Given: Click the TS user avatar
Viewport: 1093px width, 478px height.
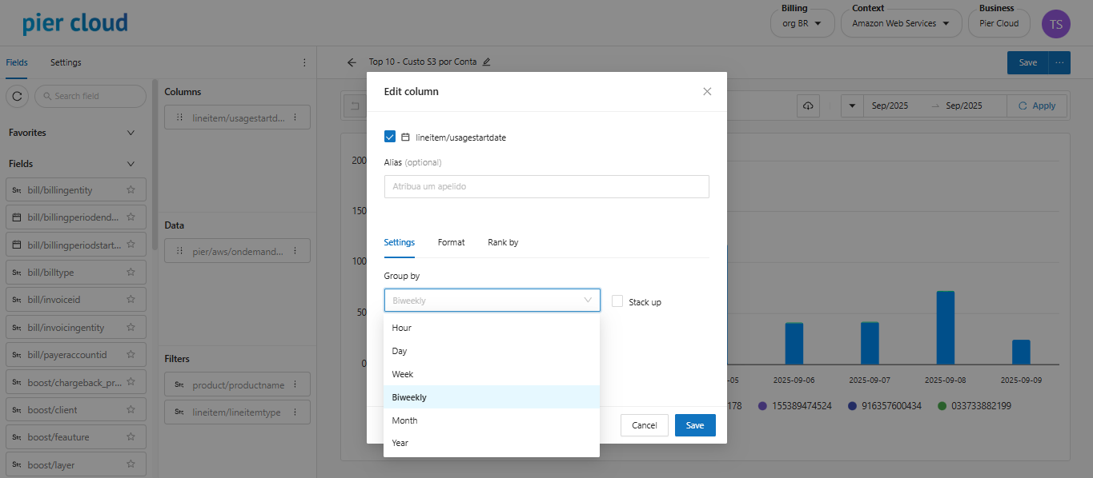Looking at the screenshot, I should pos(1055,24).
